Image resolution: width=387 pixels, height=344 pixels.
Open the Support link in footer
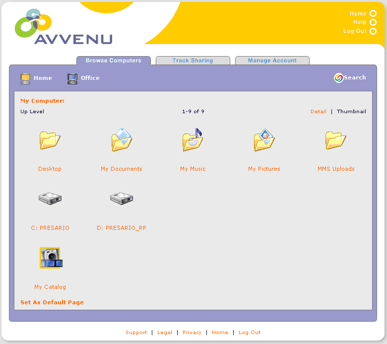[x=136, y=333]
